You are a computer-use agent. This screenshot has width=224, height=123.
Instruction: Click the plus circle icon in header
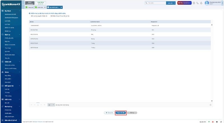click(194, 3)
